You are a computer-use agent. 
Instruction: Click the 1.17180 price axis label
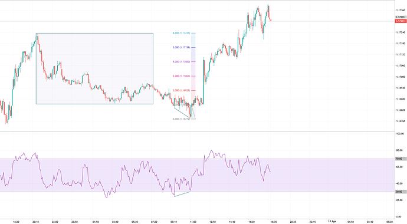tap(401, 43)
